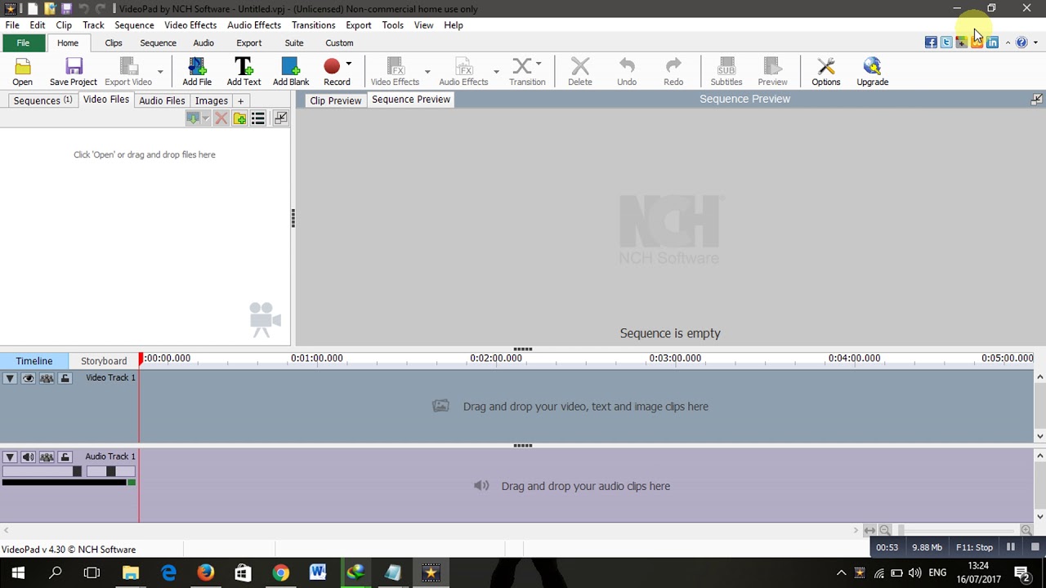
Task: Add a text clip with Add Text
Action: (x=244, y=71)
